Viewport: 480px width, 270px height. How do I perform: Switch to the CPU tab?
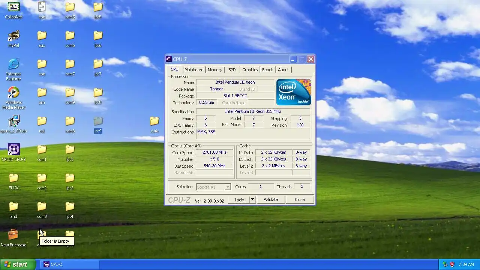tap(175, 69)
